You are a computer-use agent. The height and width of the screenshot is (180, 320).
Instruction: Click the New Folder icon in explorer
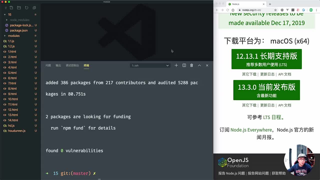tap(19, 8)
